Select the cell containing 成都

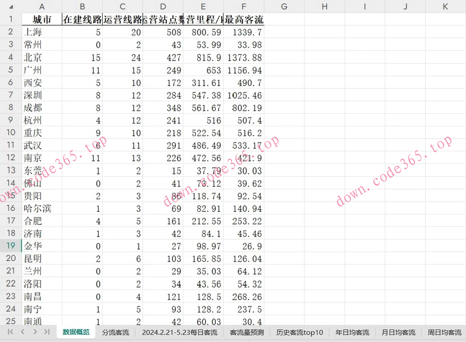(x=42, y=107)
